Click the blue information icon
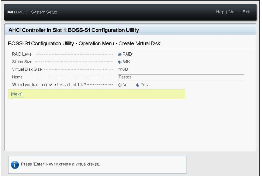This screenshot has width=262, height=176. [x=15, y=165]
